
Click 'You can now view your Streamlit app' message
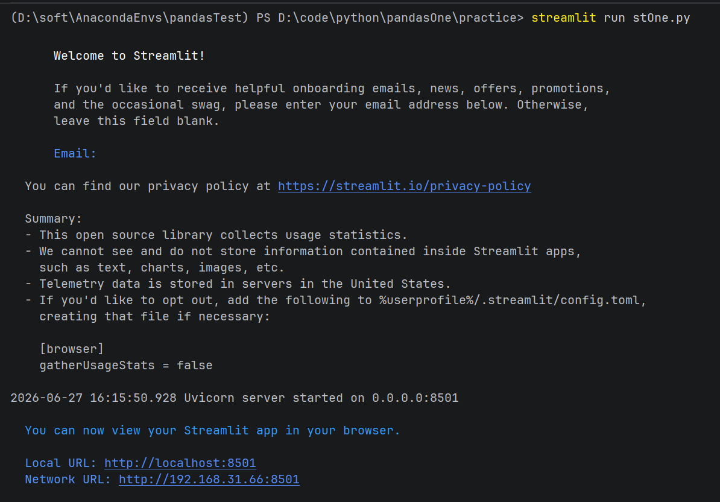[x=212, y=431]
